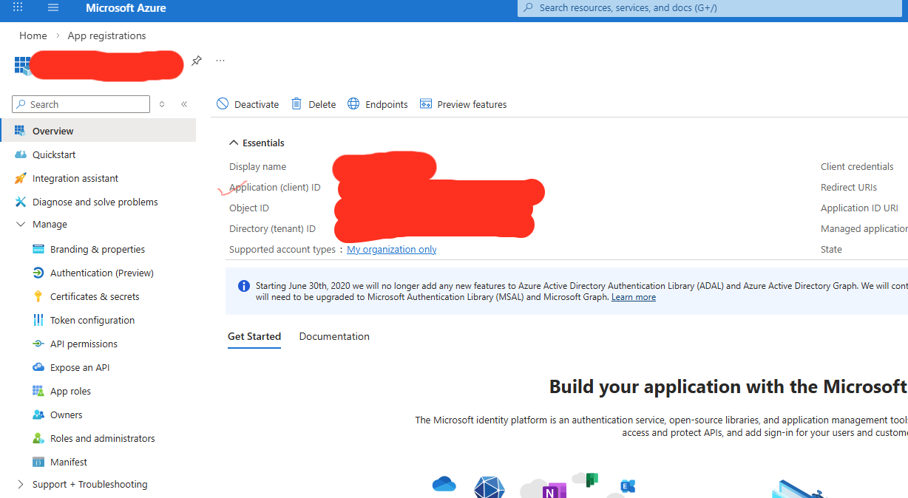Click the State label in Essentials
This screenshot has width=908, height=498.
[x=831, y=250]
